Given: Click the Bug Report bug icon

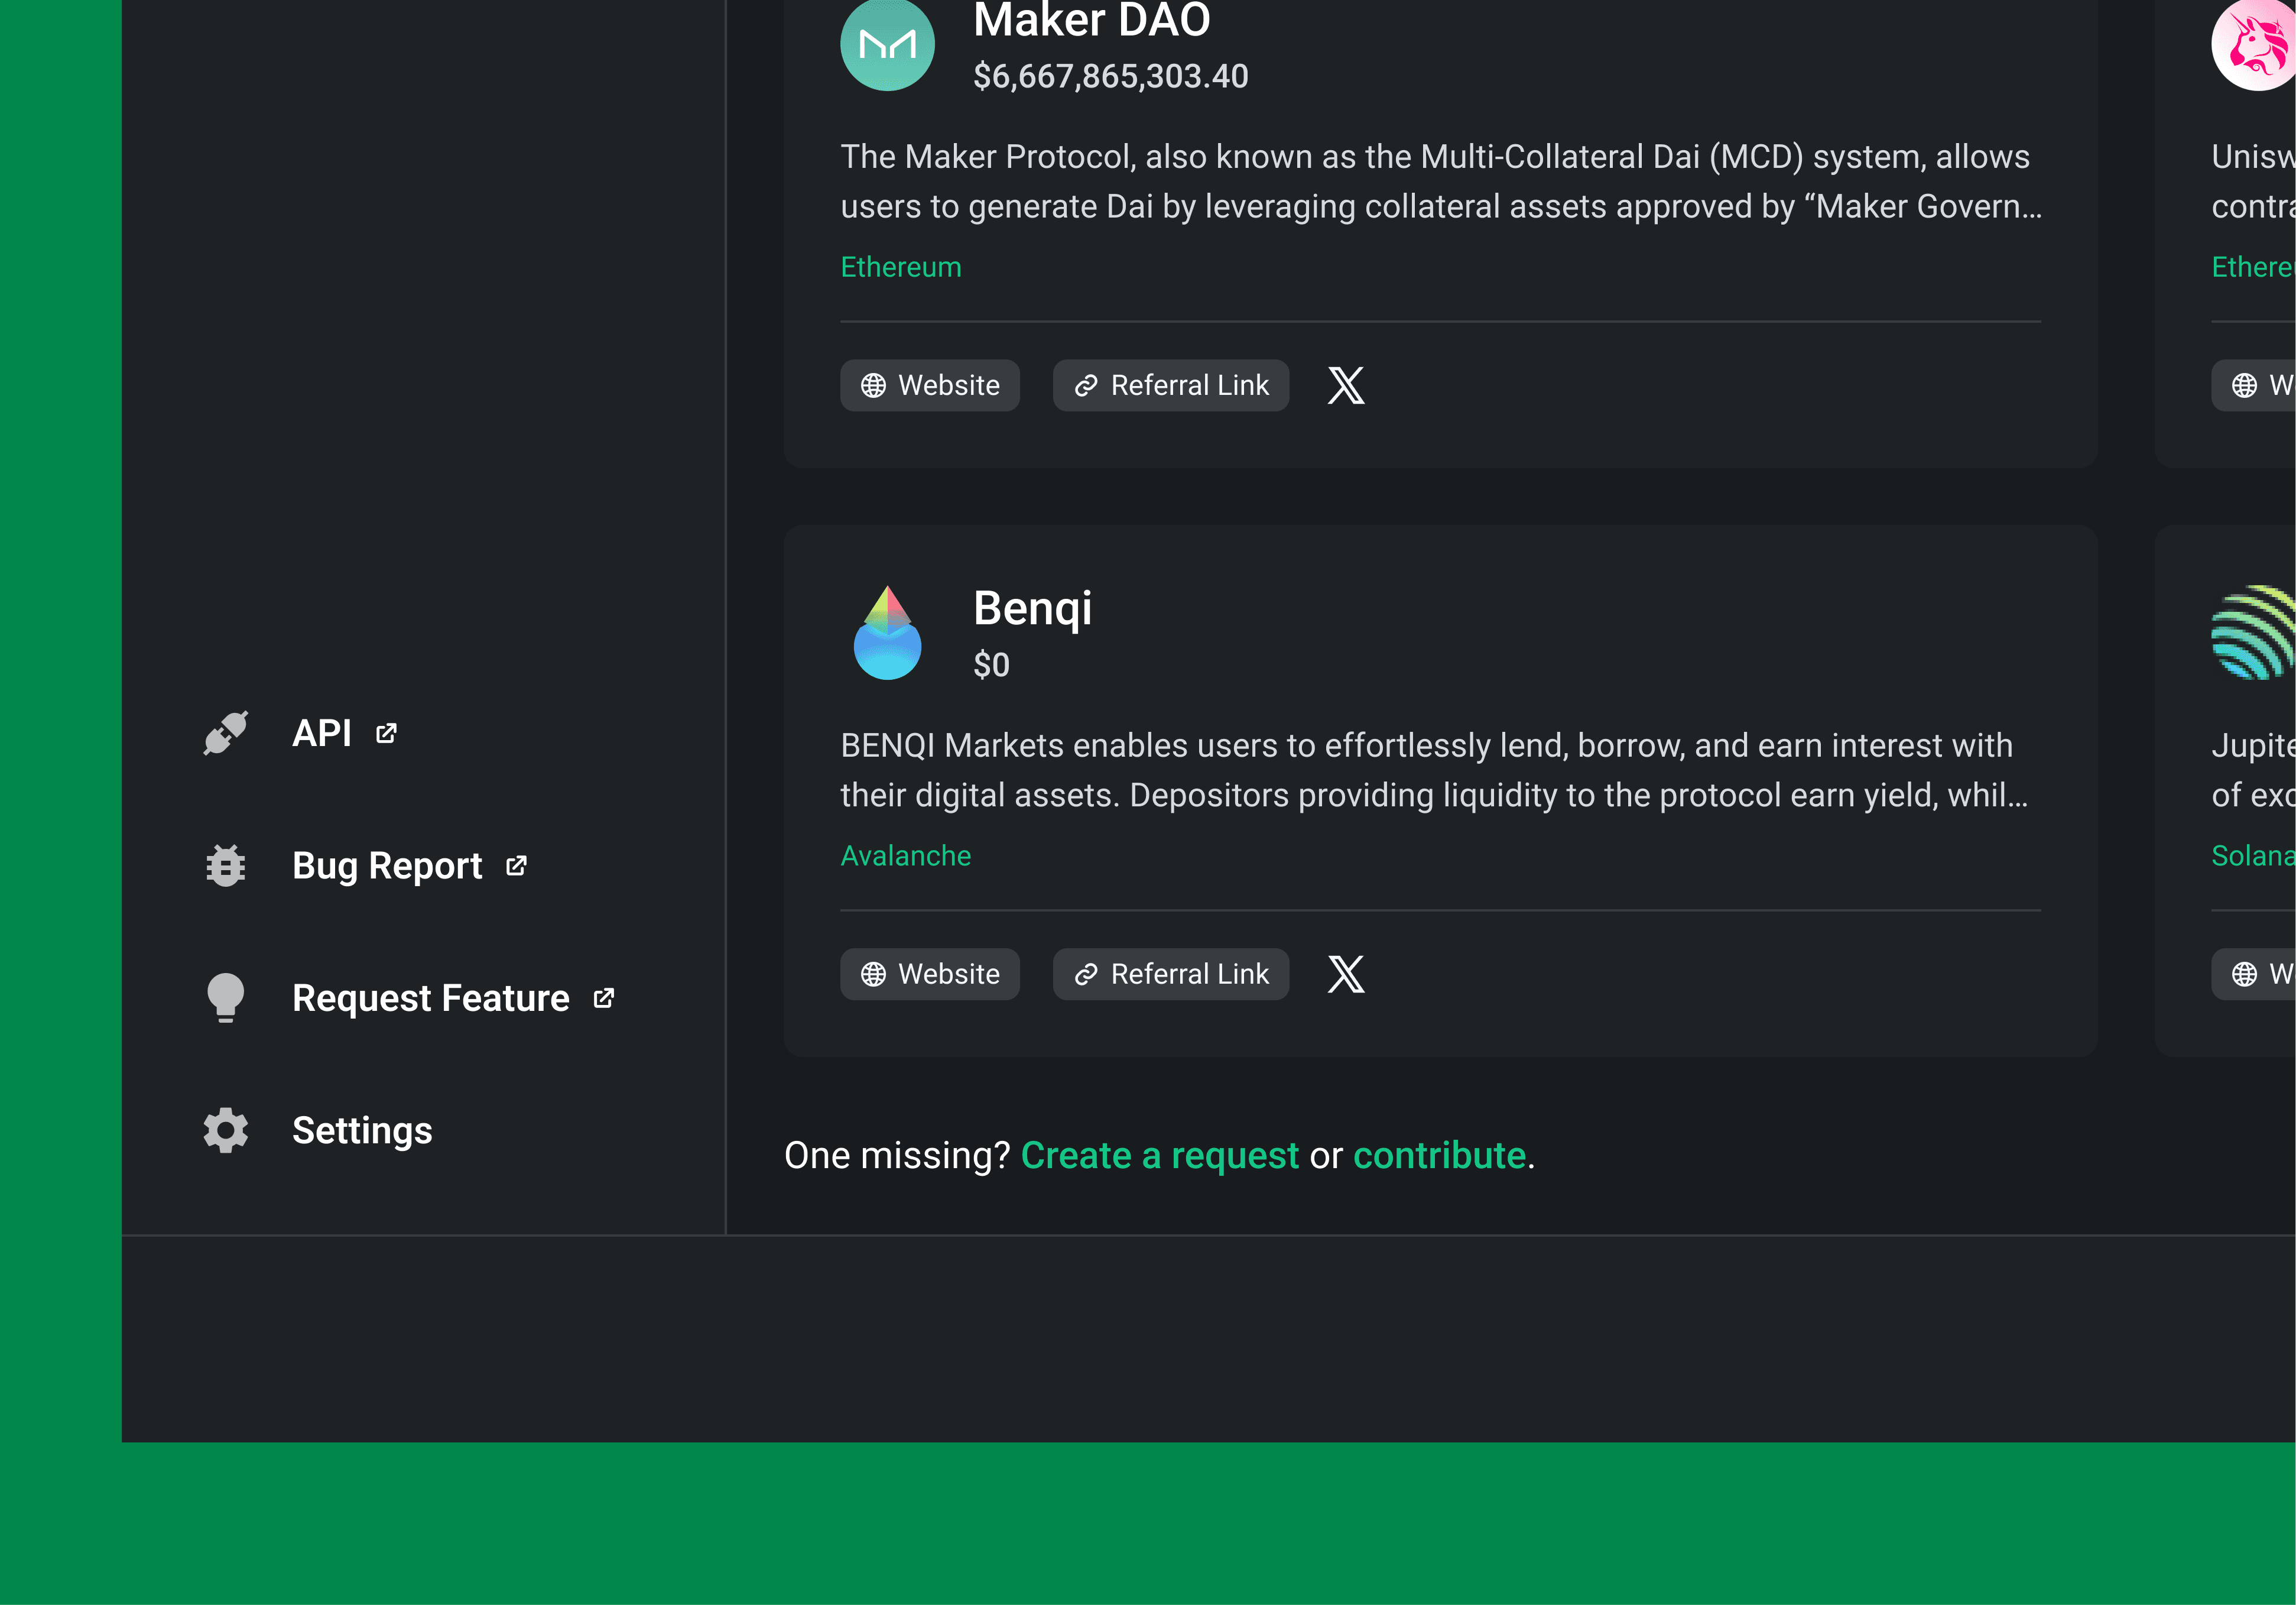Looking at the screenshot, I should [x=226, y=866].
